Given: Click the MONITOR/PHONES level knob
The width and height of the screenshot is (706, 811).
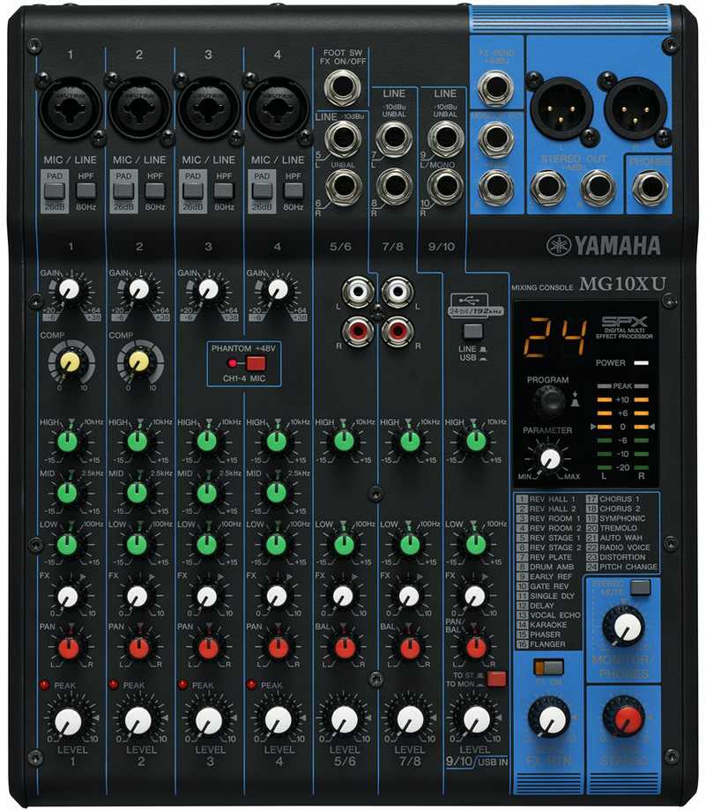Looking at the screenshot, I should [625, 627].
